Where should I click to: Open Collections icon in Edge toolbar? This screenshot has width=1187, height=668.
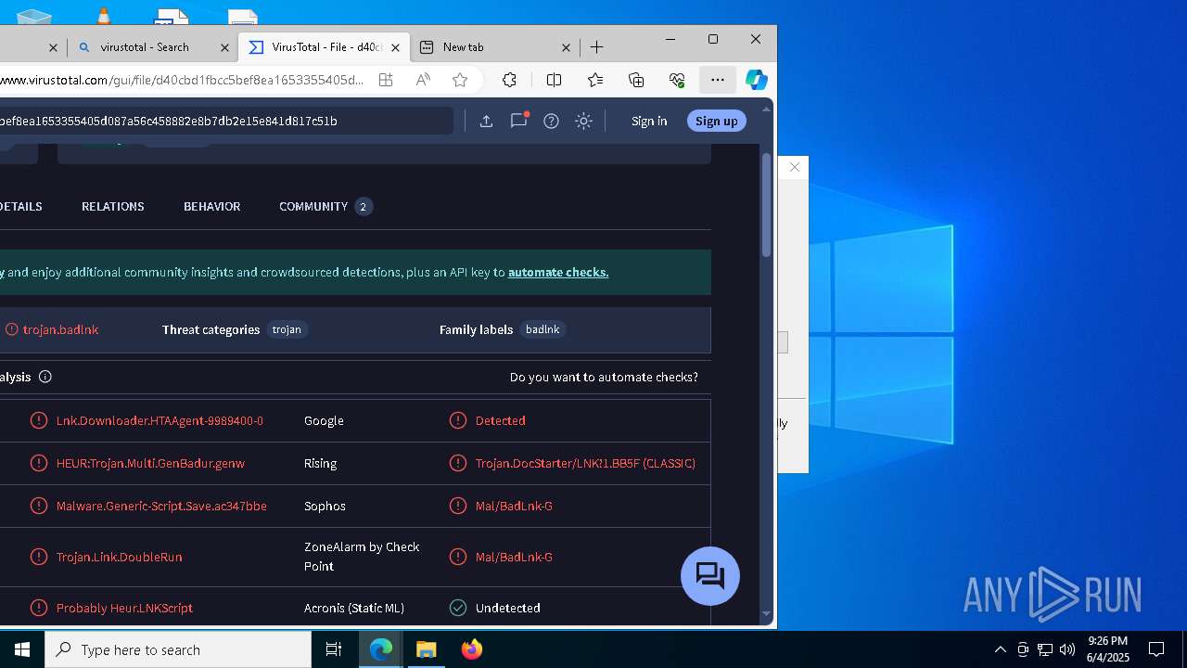tap(636, 80)
